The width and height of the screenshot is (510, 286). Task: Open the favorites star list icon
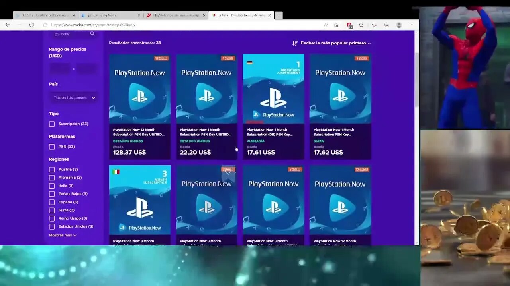pos(374,25)
